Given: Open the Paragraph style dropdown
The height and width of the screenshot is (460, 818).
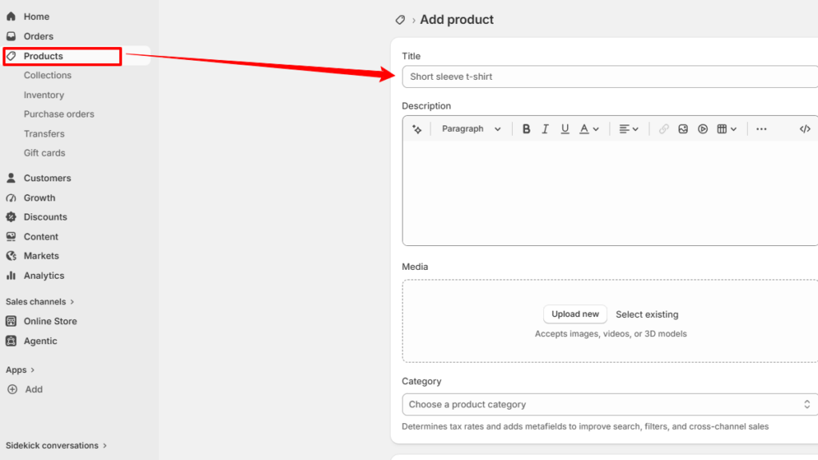Looking at the screenshot, I should pyautogui.click(x=471, y=129).
